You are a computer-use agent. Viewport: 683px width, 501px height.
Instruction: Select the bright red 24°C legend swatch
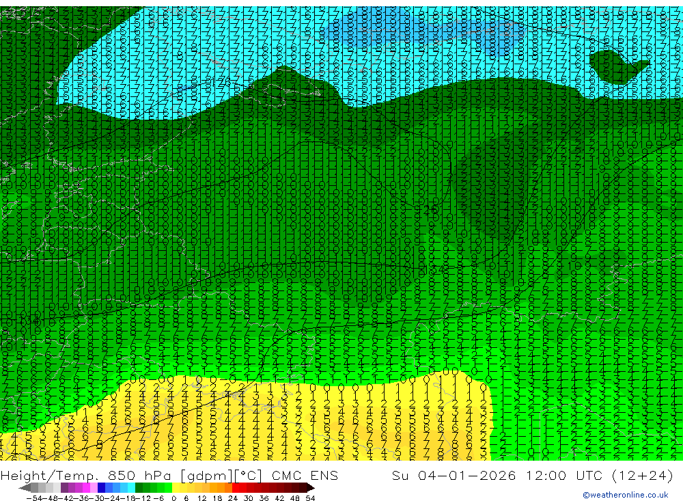[236, 487]
